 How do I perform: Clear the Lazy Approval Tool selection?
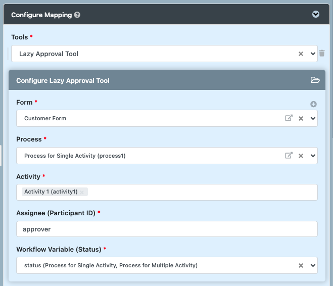click(x=301, y=54)
